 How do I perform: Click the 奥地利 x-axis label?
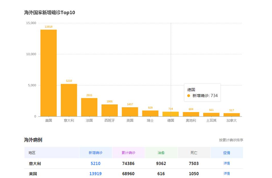point(191,120)
